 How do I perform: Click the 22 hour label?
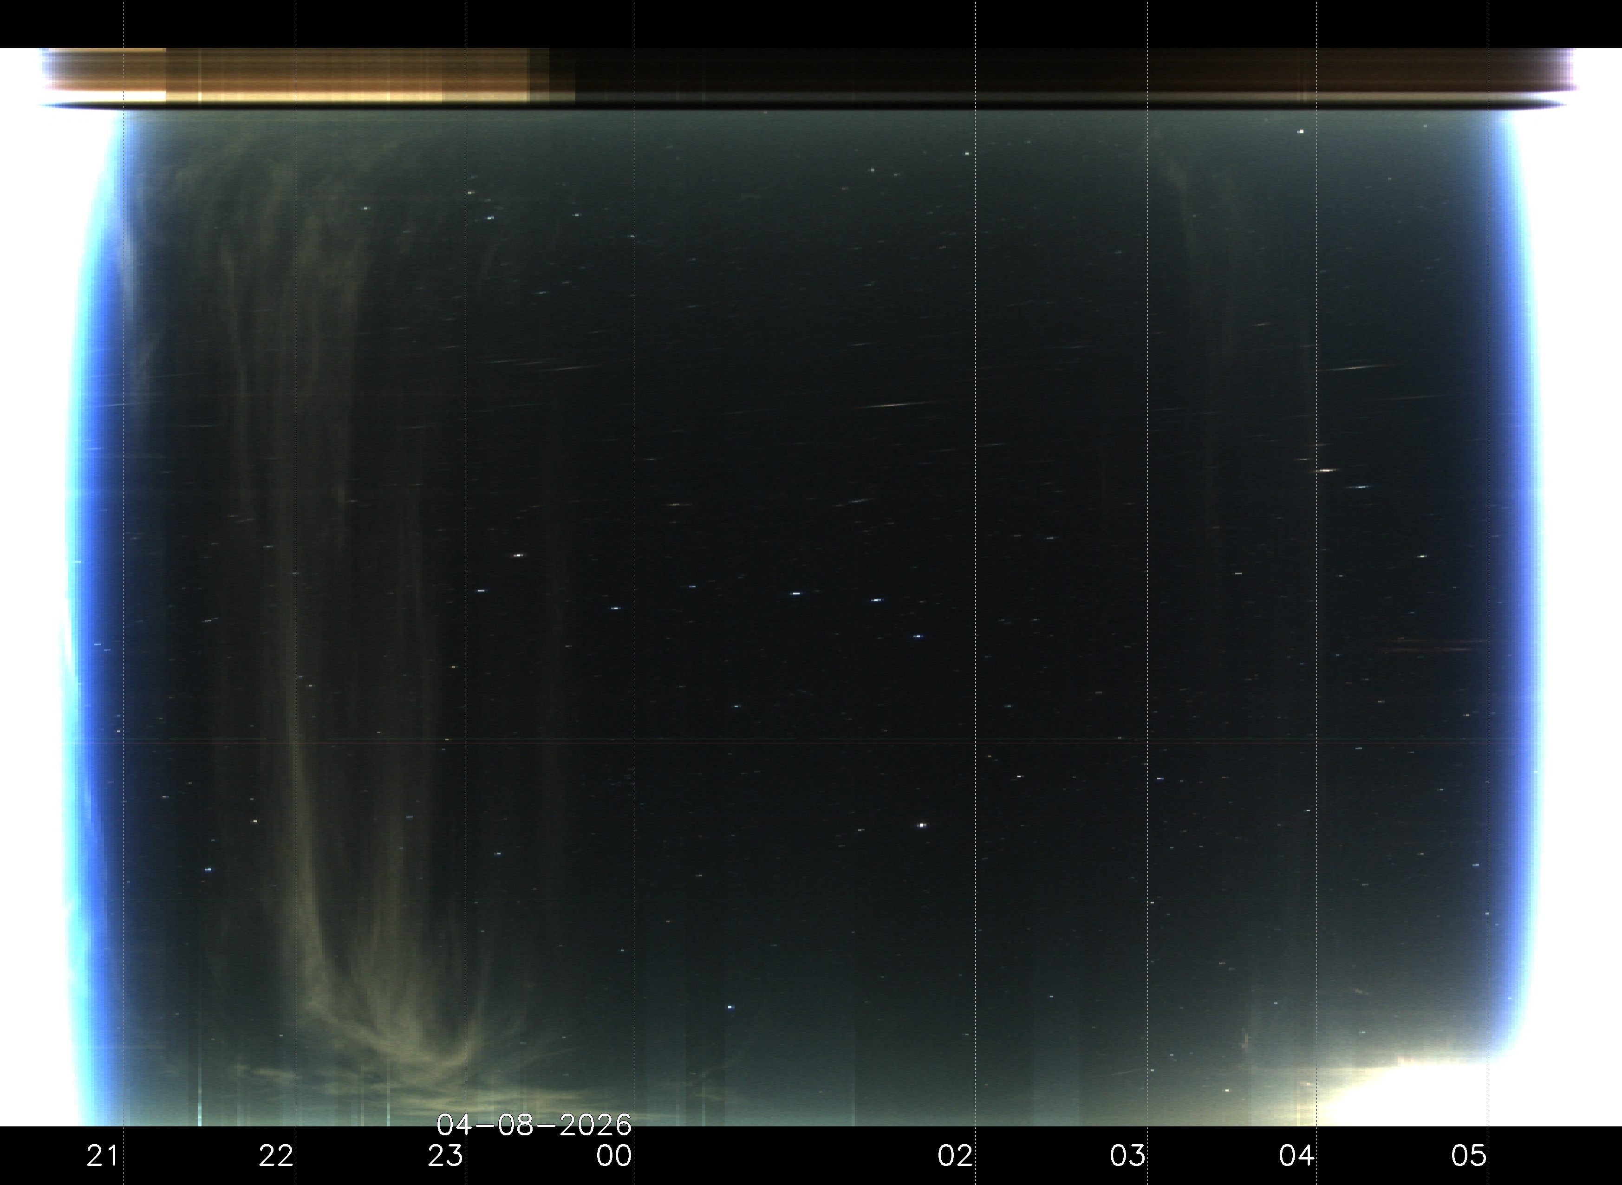coord(276,1156)
